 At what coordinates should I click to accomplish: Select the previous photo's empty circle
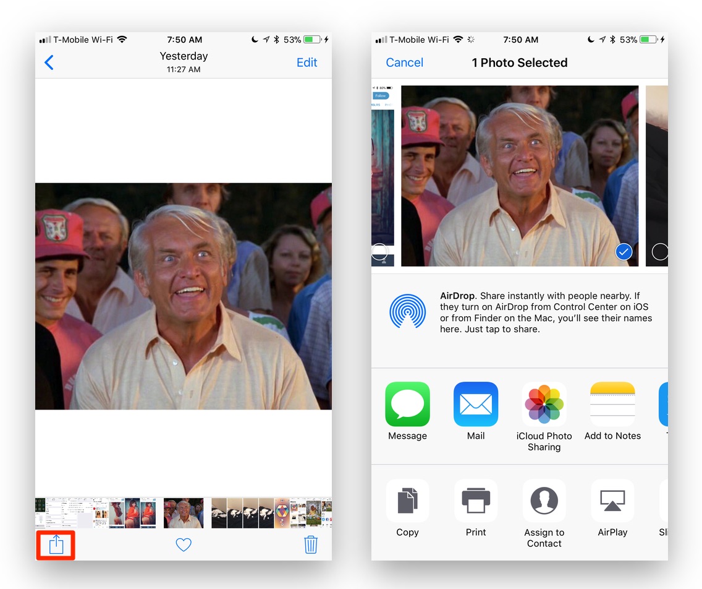(379, 252)
